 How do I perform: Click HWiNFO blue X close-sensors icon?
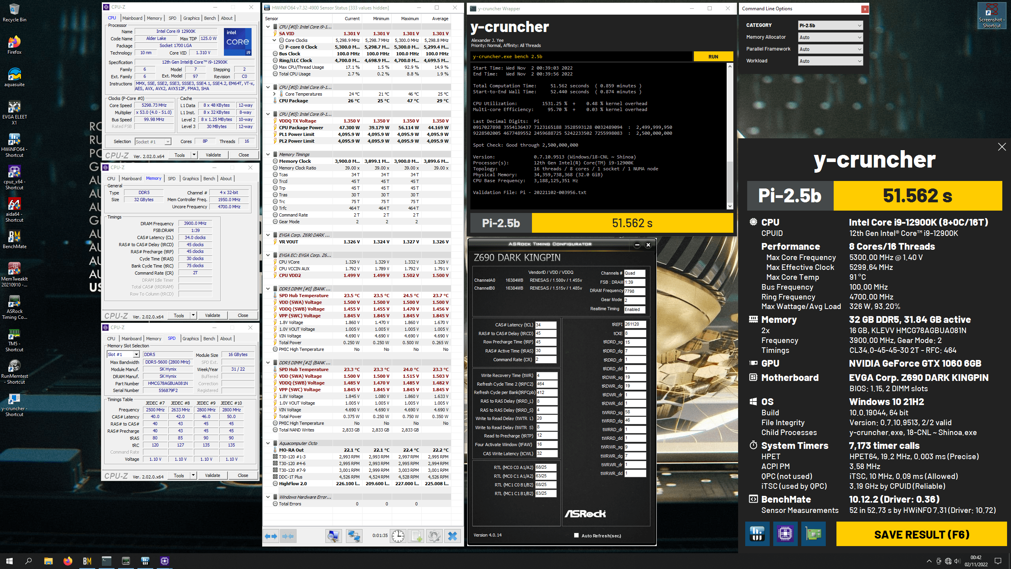point(453,536)
